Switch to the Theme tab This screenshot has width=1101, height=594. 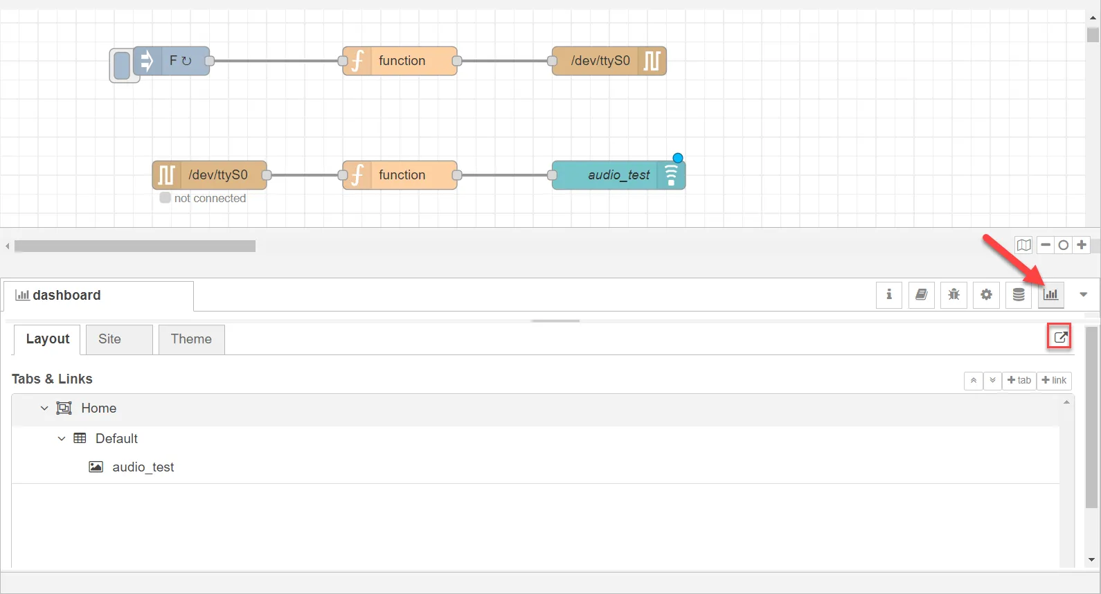click(x=191, y=339)
